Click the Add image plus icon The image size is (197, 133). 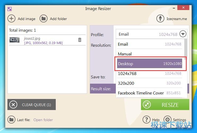click(x=11, y=18)
